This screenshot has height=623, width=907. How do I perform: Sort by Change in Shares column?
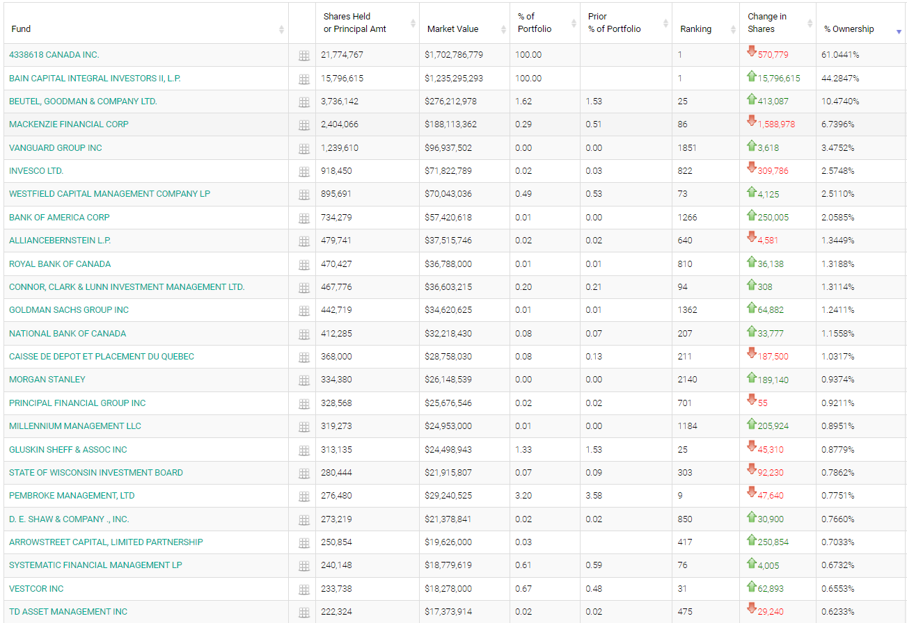[x=778, y=23]
